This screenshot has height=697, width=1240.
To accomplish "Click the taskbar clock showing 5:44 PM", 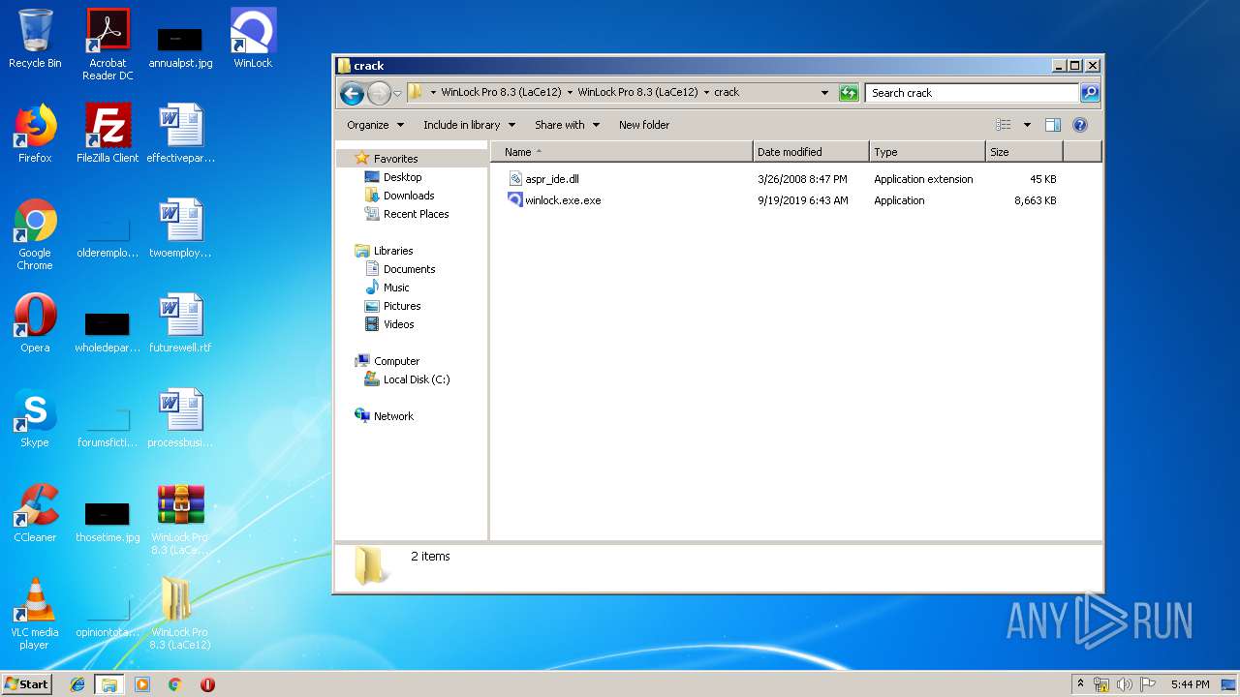I will [1190, 684].
